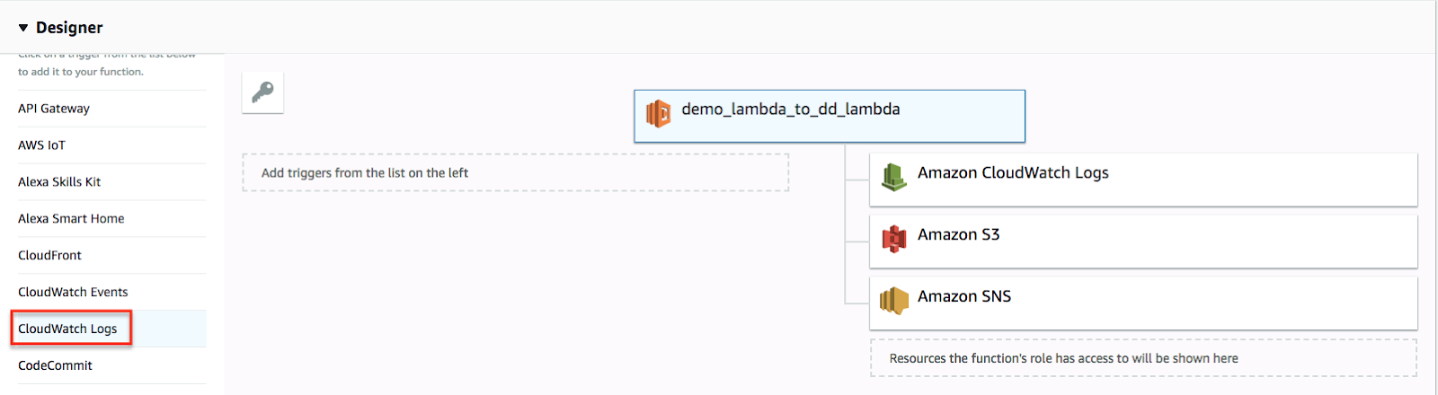The image size is (1438, 395).
Task: Click the gold Amazon SNS icon
Action: 893,301
